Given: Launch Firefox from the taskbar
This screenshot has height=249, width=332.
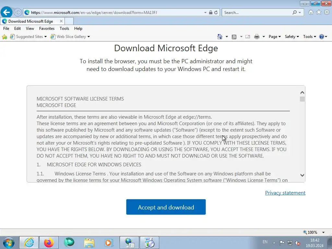Looking at the screenshot, I should click(x=49, y=243).
